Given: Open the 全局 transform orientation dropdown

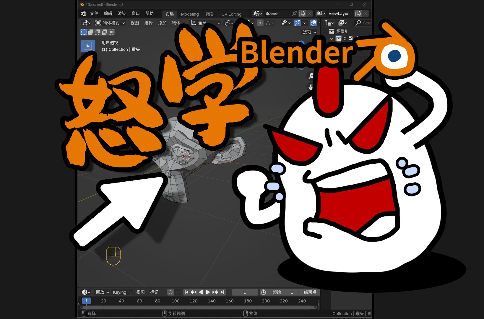Looking at the screenshot, I should click(205, 23).
